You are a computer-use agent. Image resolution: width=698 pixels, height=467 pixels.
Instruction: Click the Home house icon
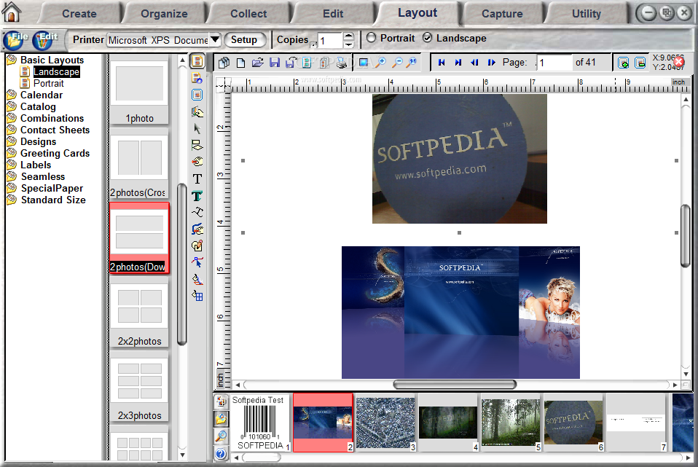tap(11, 12)
